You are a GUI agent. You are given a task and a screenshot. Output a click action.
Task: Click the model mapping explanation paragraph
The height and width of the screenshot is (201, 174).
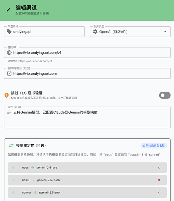[84, 155]
